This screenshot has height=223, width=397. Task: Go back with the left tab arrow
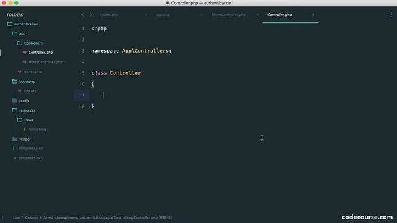(83, 15)
